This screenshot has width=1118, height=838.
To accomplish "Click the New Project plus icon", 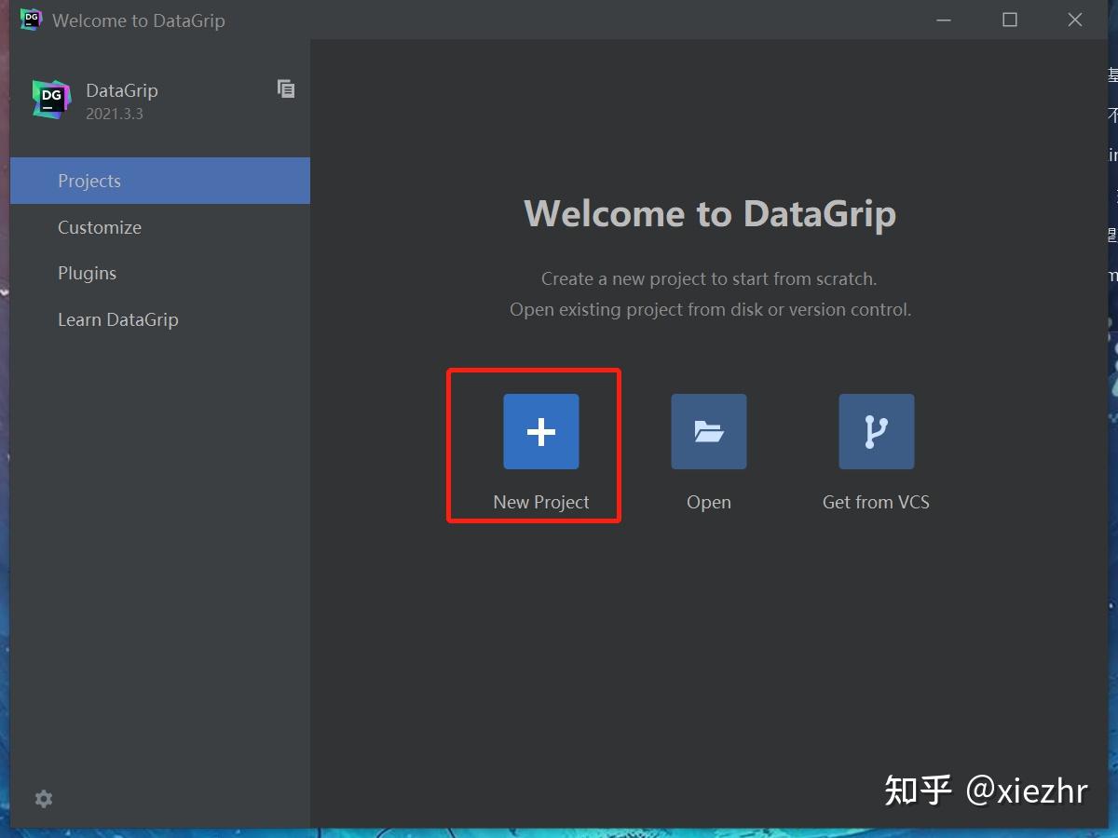I will 541,431.
